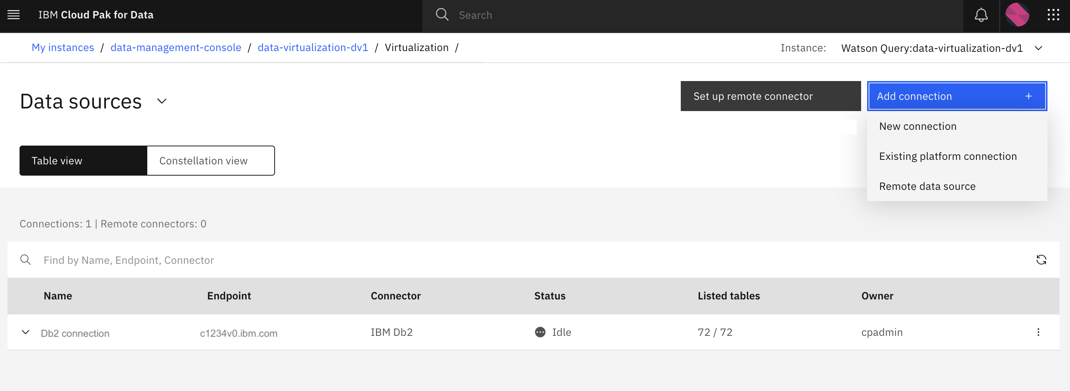Click the search magnifier icon in top bar
1070x391 pixels.
click(x=442, y=15)
